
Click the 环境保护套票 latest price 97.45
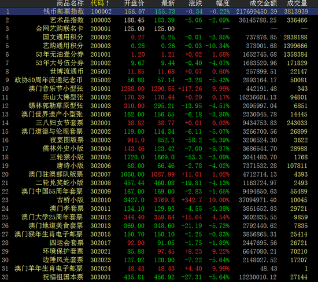tap(166, 251)
